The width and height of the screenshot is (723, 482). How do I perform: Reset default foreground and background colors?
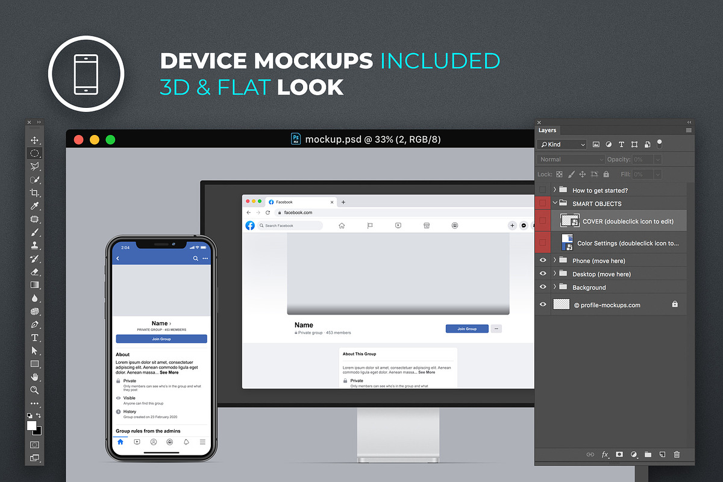[30, 416]
